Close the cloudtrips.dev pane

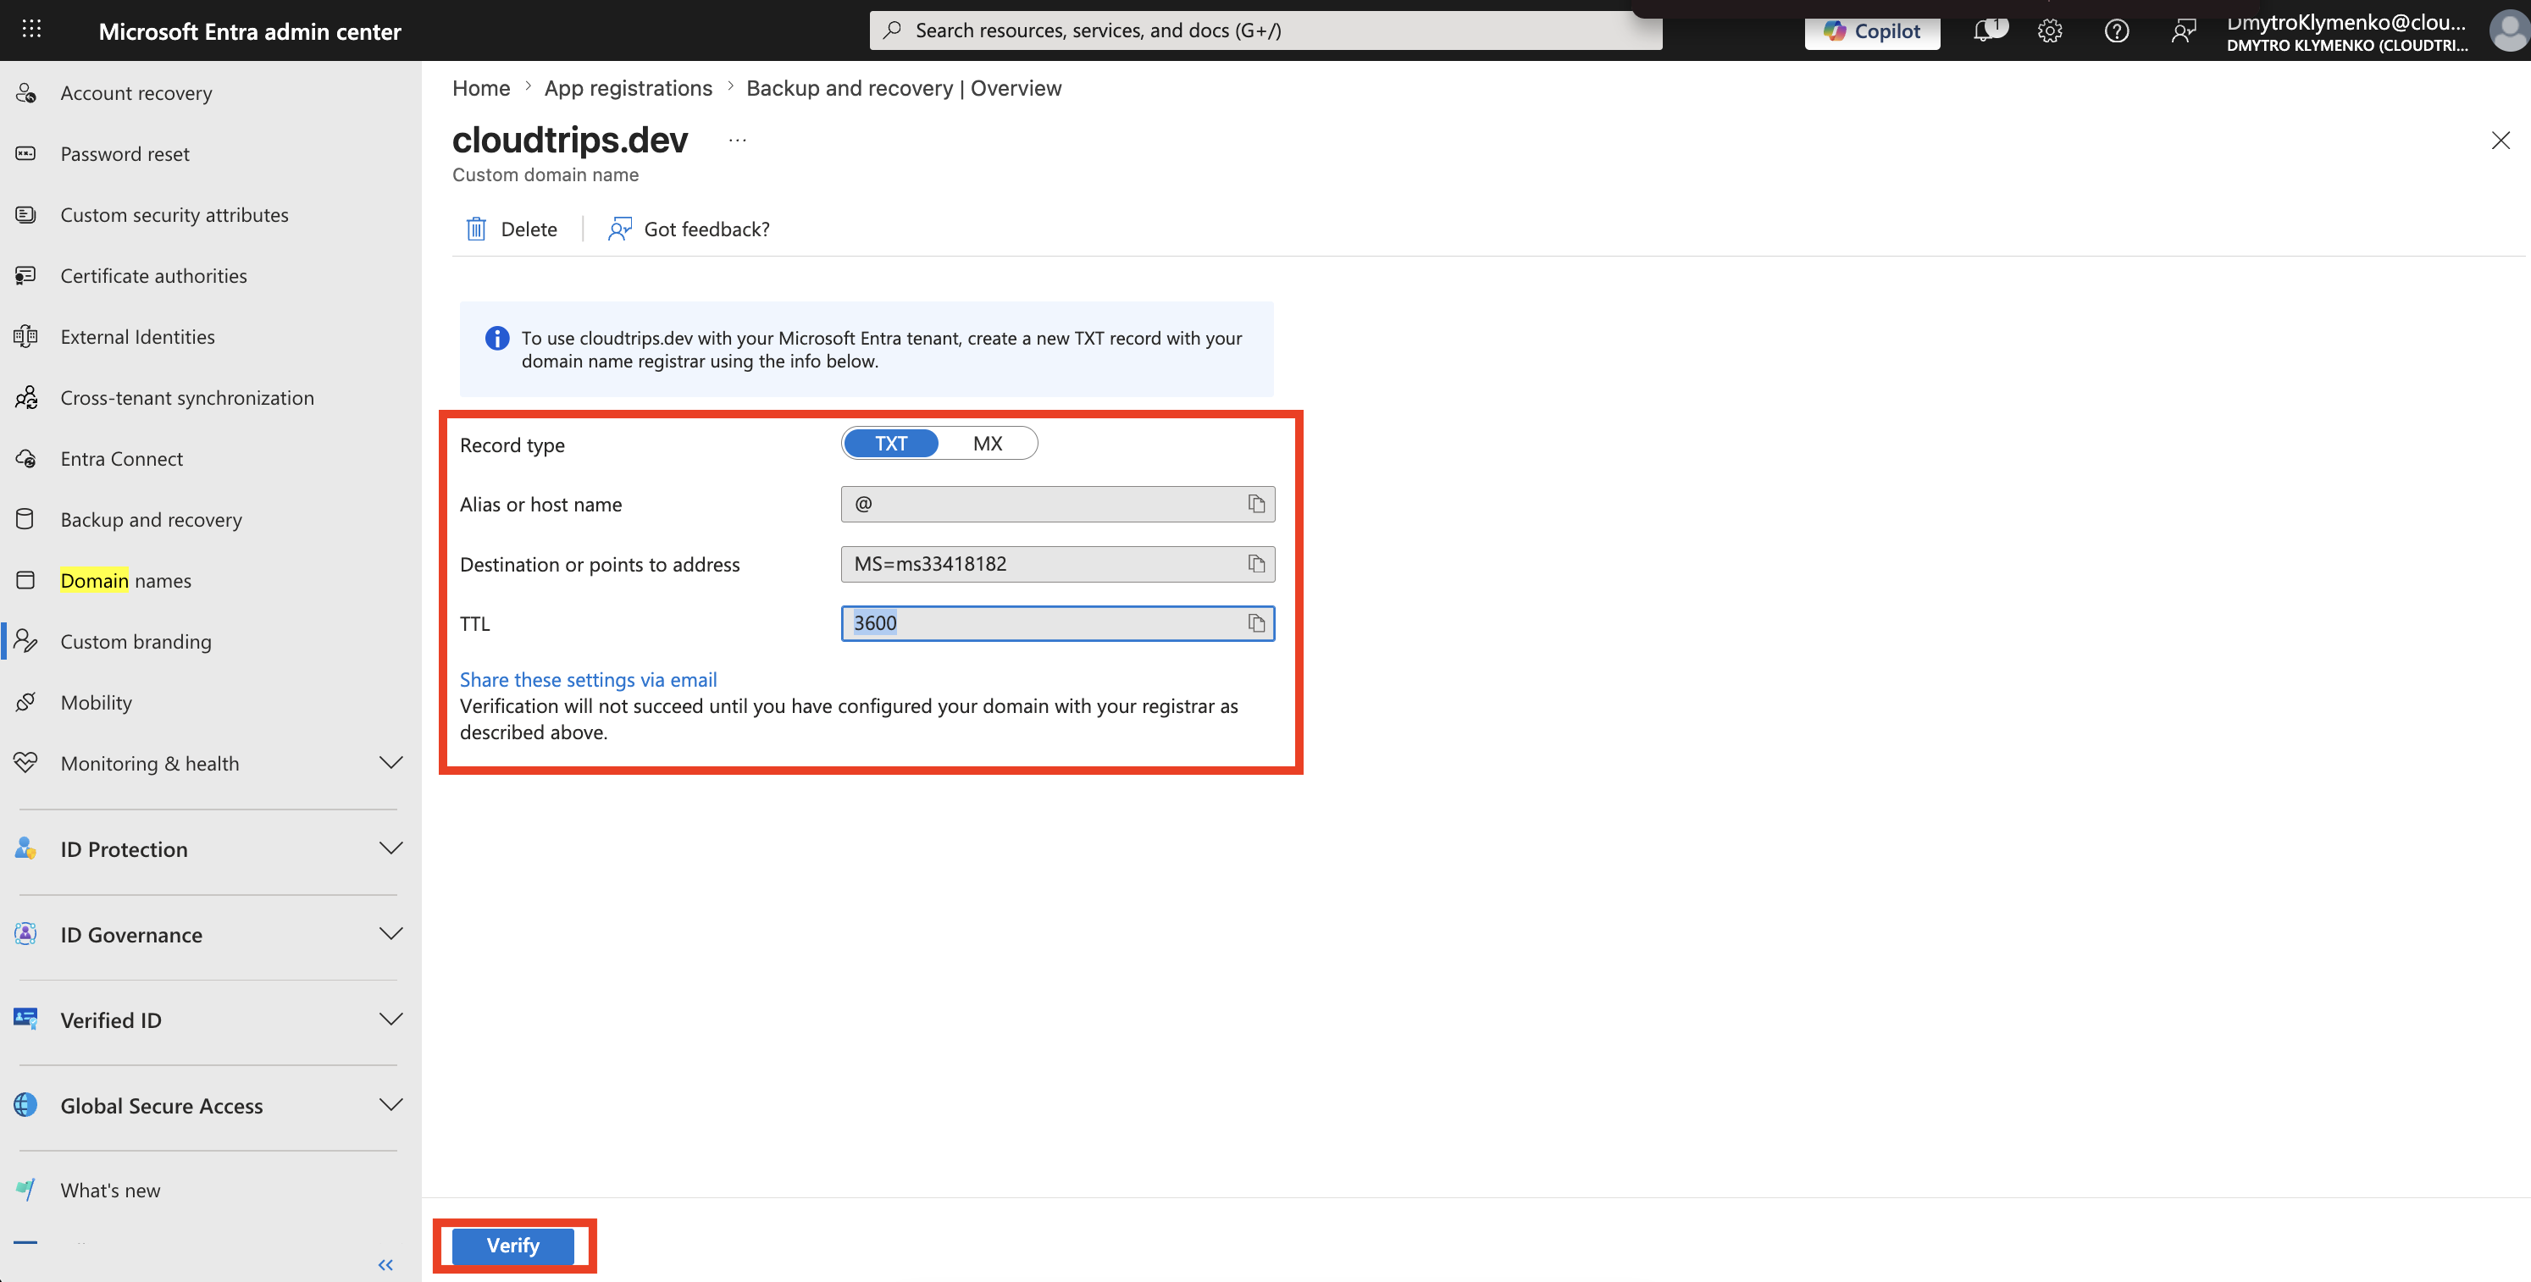tap(2501, 141)
